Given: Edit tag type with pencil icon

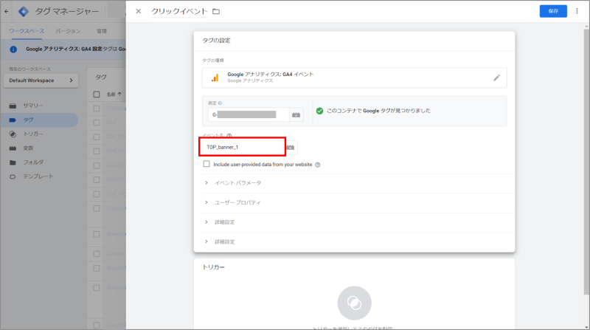Looking at the screenshot, I should 496,78.
